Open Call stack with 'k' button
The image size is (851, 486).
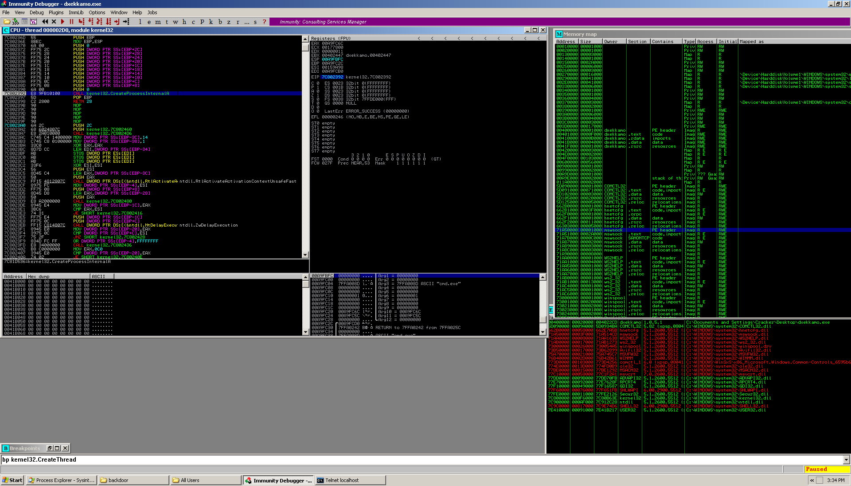[211, 22]
